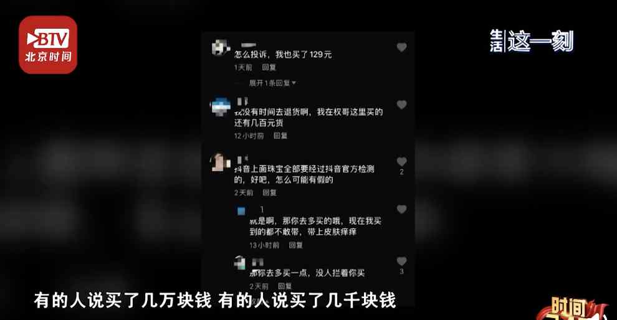Like the reply '没人拦着你买'
Image resolution: width=617 pixels, height=320 pixels.
click(401, 261)
